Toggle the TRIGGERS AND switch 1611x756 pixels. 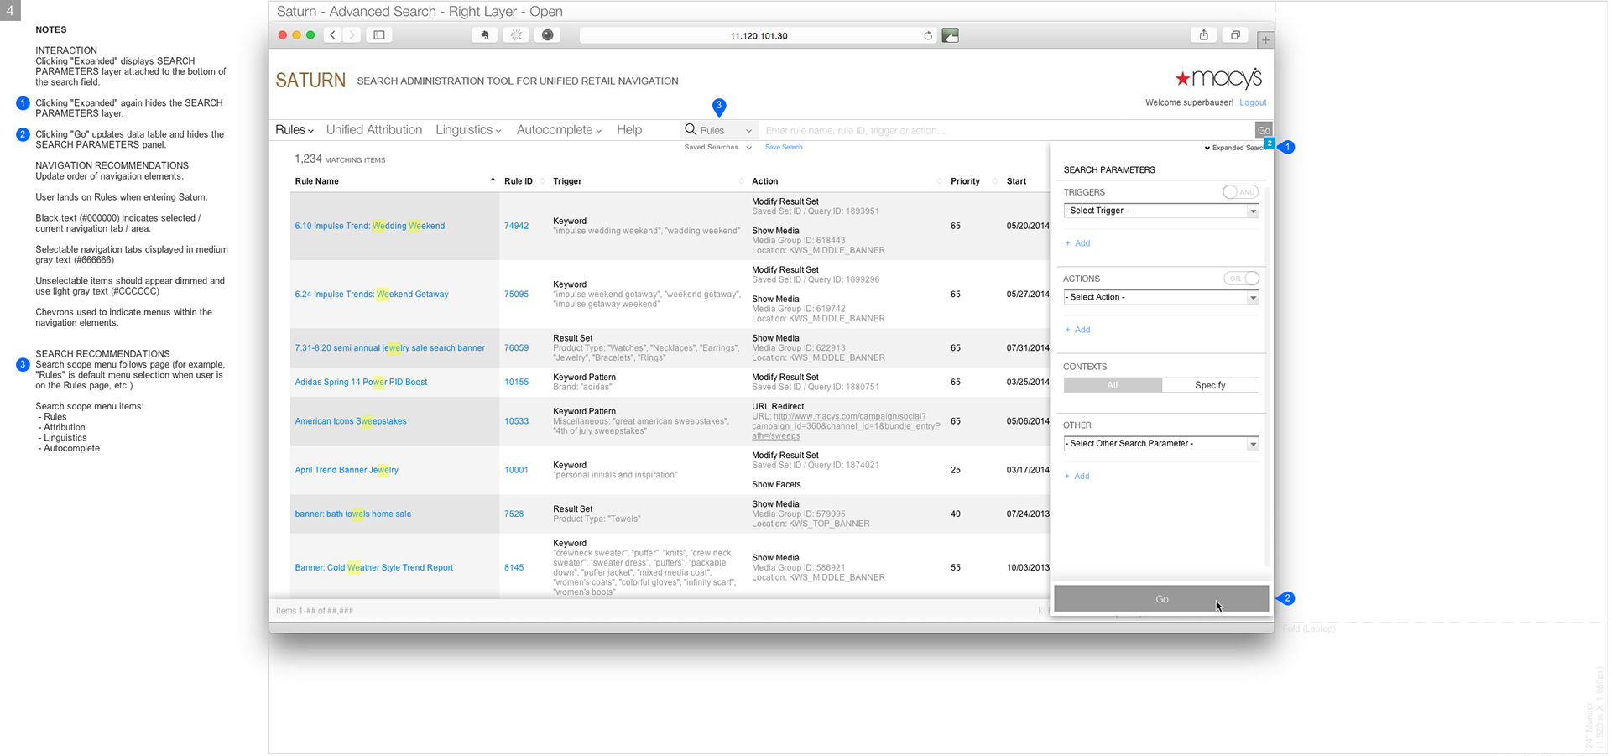pos(1240,192)
